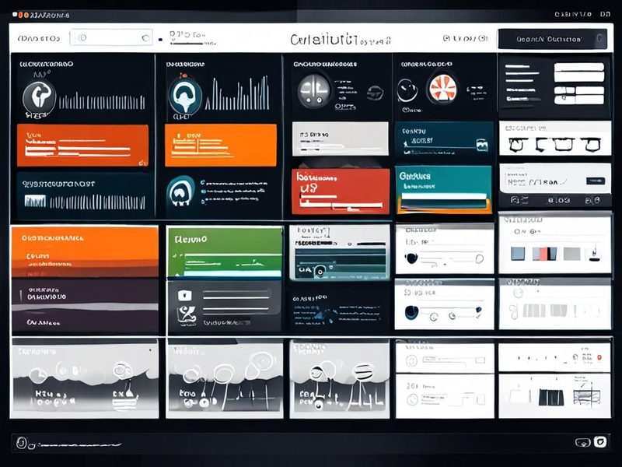This screenshot has height=467, width=622.
Task: Open the black thumbnail in the bottom-right white card
Action: point(551,398)
